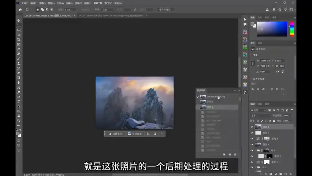Select the Move tool
The height and width of the screenshot is (176, 312).
[19, 21]
